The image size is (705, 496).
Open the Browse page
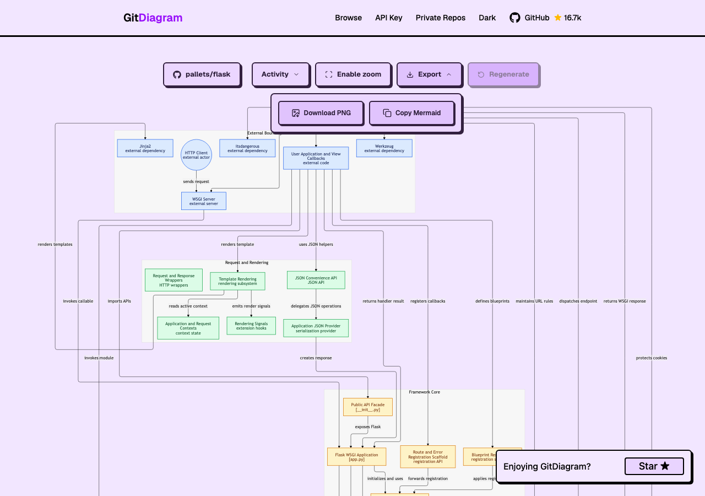[x=348, y=18]
